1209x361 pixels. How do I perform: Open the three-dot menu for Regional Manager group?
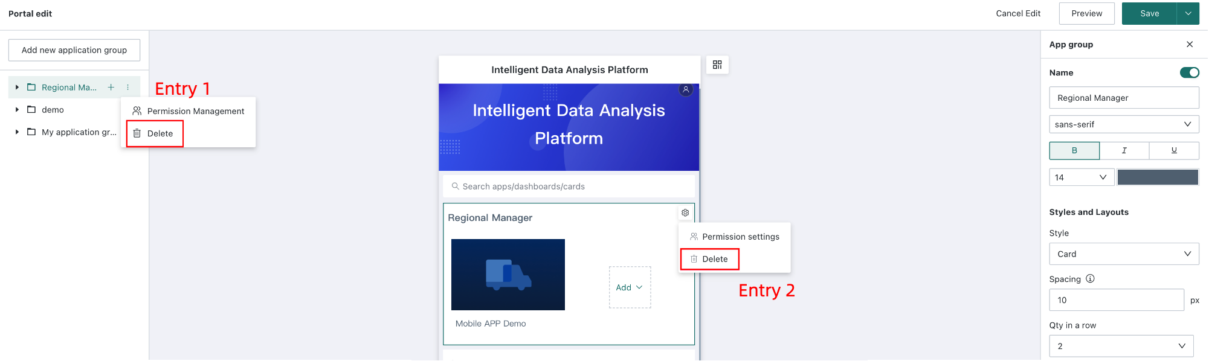128,88
